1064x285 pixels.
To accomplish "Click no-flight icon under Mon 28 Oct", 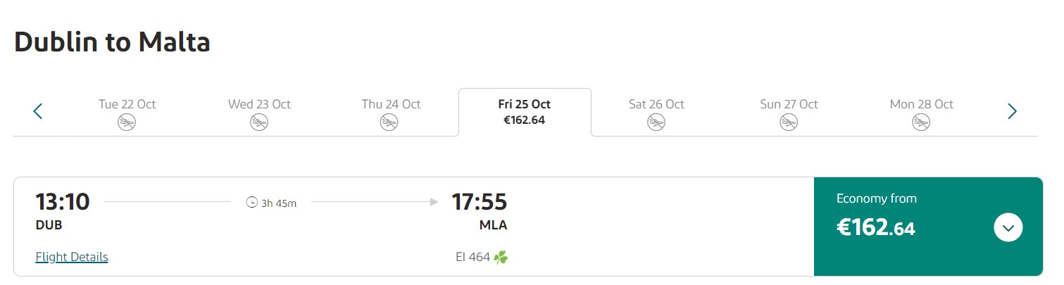I will [921, 122].
